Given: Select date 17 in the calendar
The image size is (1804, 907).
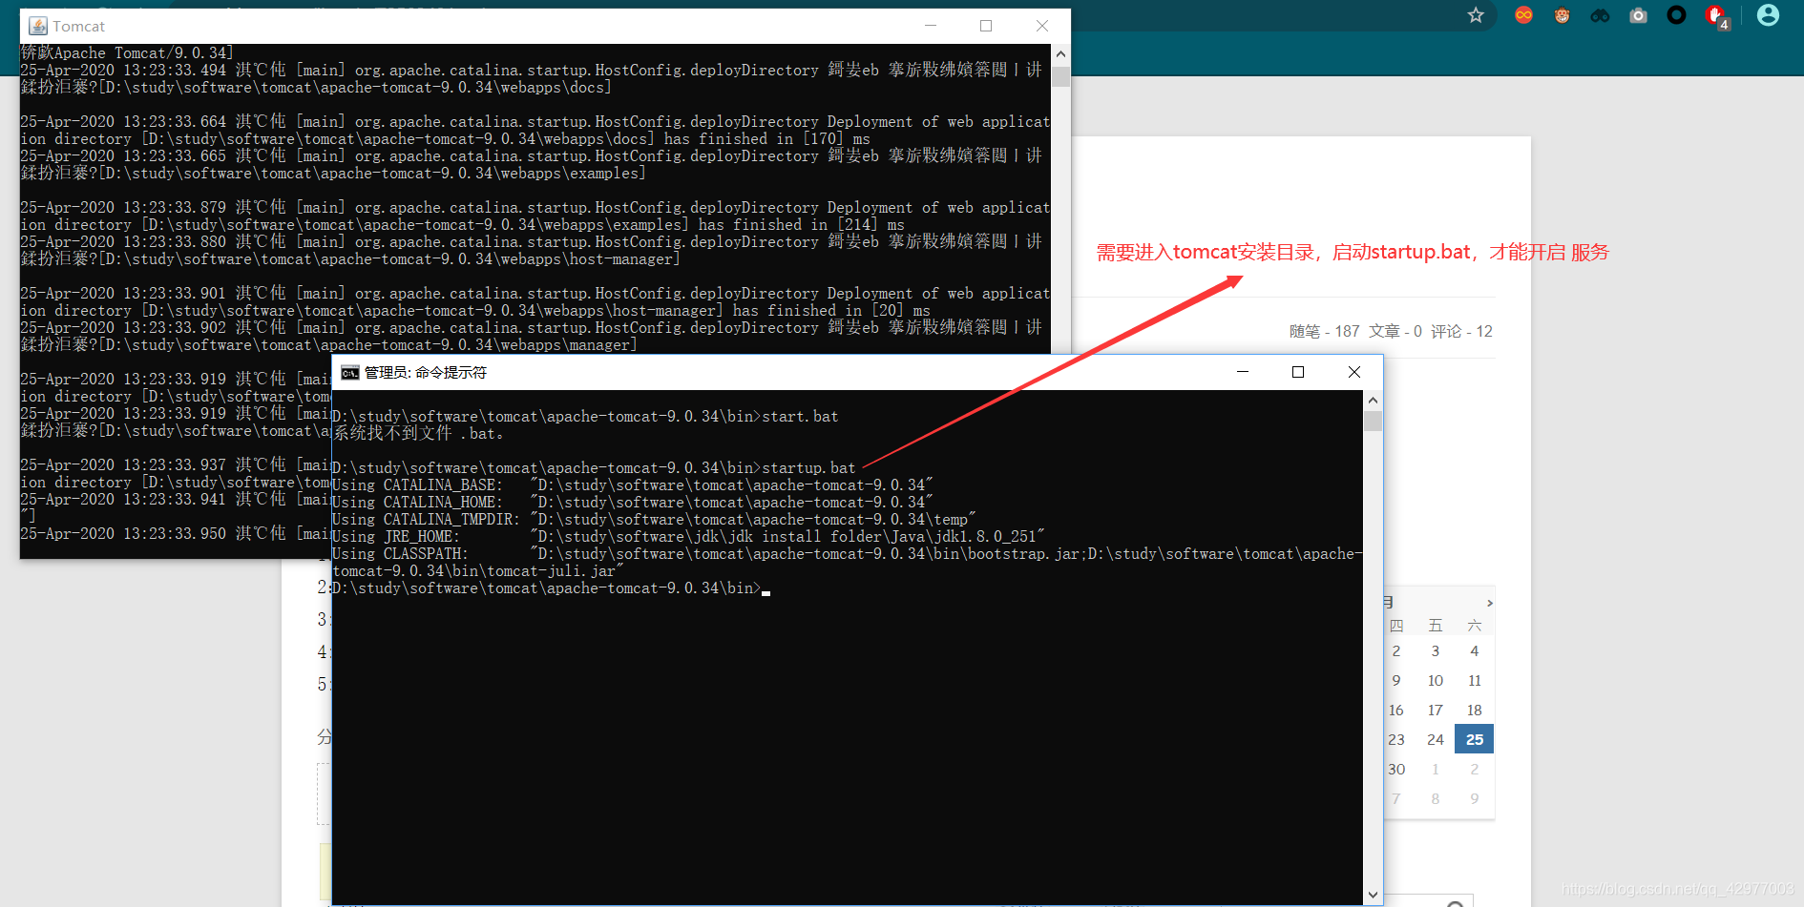Looking at the screenshot, I should click(x=1435, y=710).
